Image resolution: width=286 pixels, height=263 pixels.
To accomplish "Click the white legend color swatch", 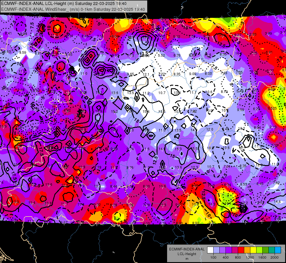I will coord(210,250).
